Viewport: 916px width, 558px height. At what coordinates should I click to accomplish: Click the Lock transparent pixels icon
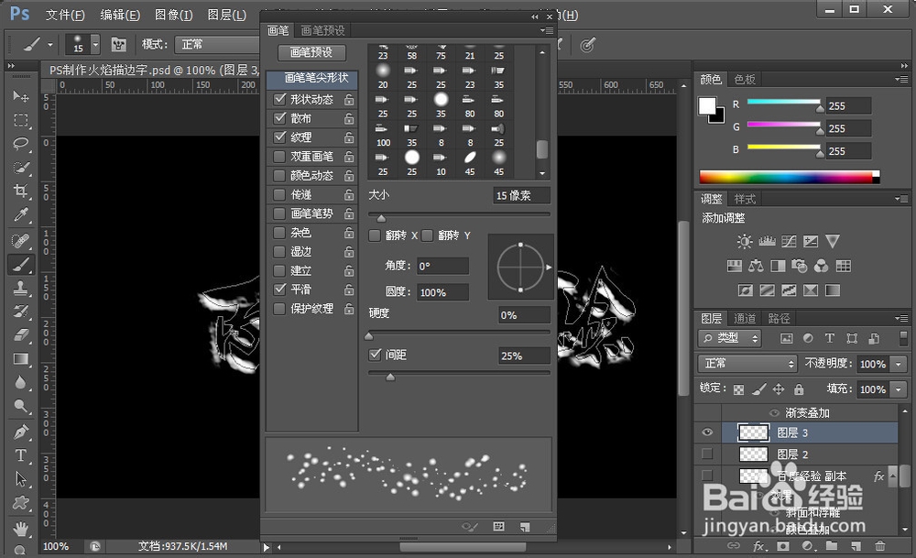click(x=739, y=389)
